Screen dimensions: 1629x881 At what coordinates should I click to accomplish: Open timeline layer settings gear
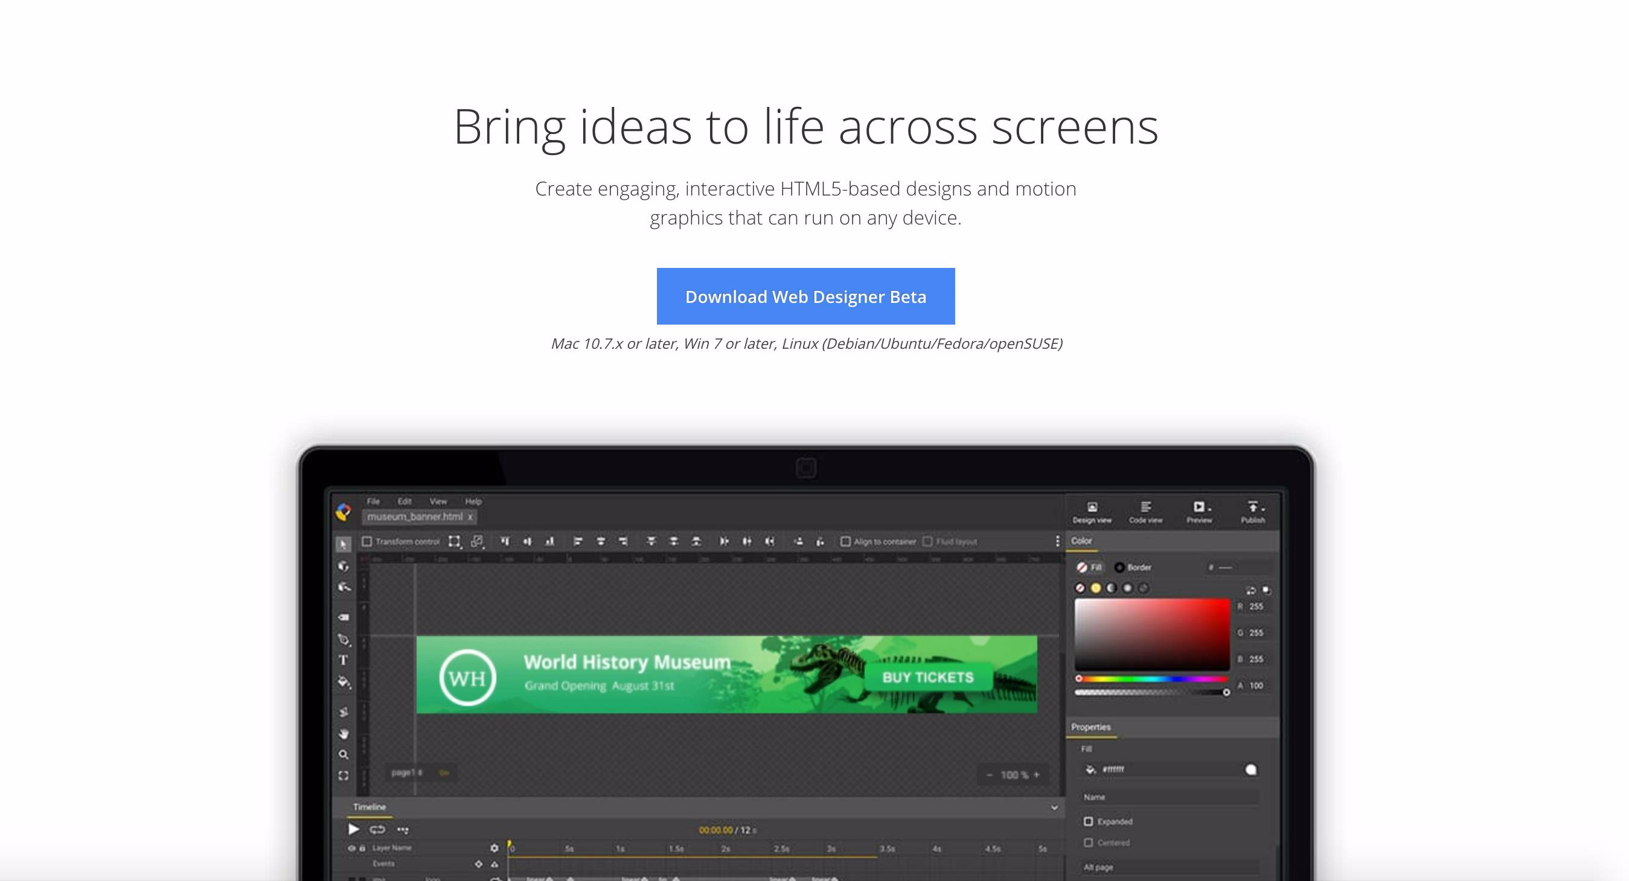click(494, 848)
